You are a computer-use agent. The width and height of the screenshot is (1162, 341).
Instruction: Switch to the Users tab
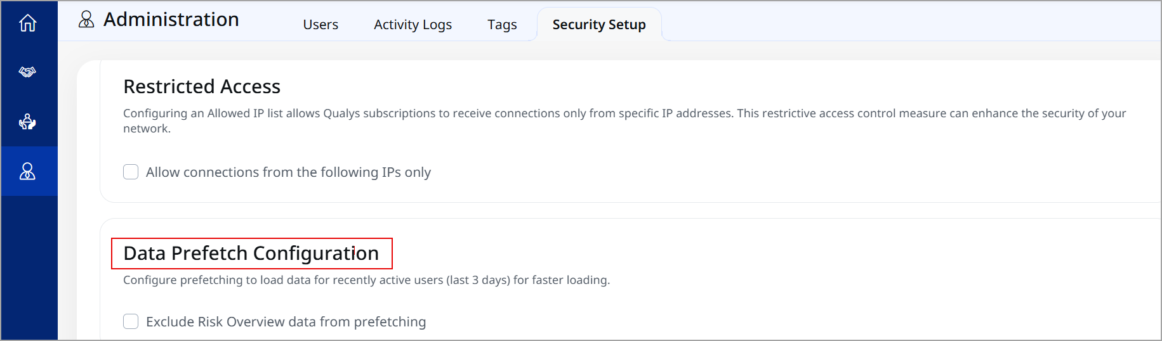[x=320, y=25]
